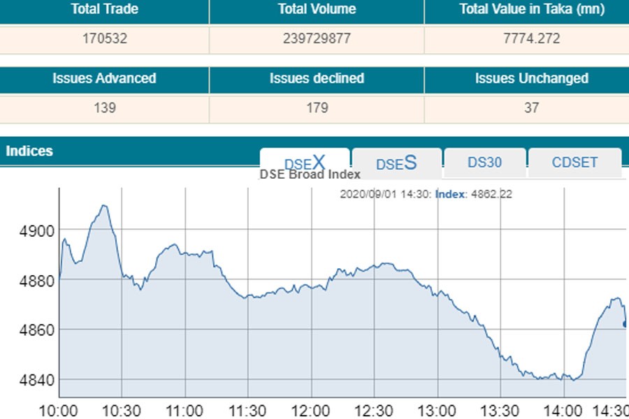The height and width of the screenshot is (419, 629).
Task: Switch to the DSEX index tab
Action: pos(305,163)
